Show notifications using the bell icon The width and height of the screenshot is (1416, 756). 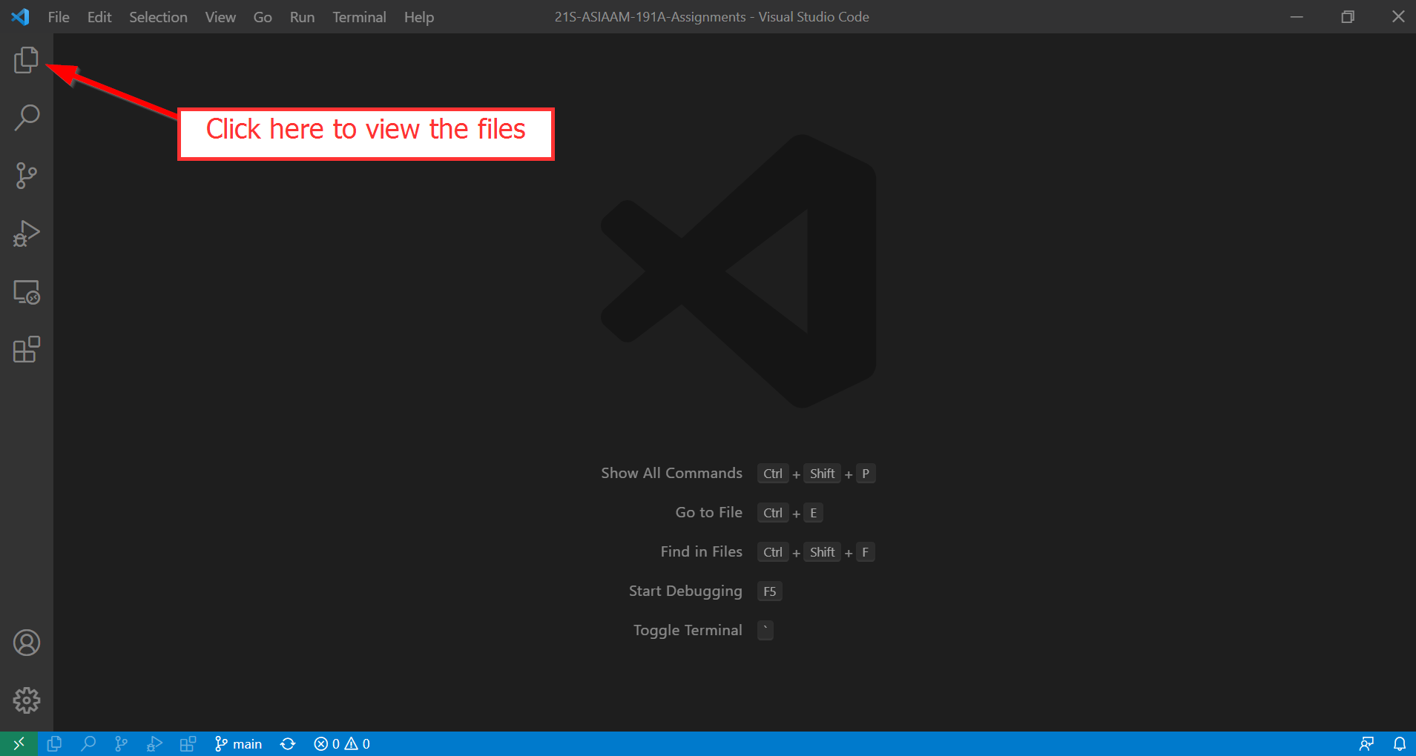point(1399,743)
